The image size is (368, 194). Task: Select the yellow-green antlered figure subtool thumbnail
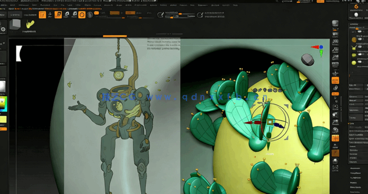coord(354,48)
